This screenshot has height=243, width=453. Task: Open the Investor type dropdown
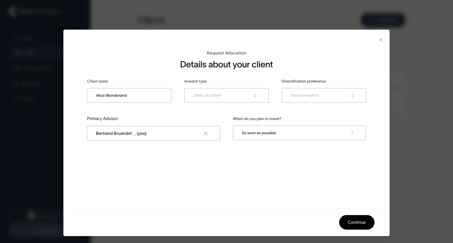pyautogui.click(x=226, y=95)
